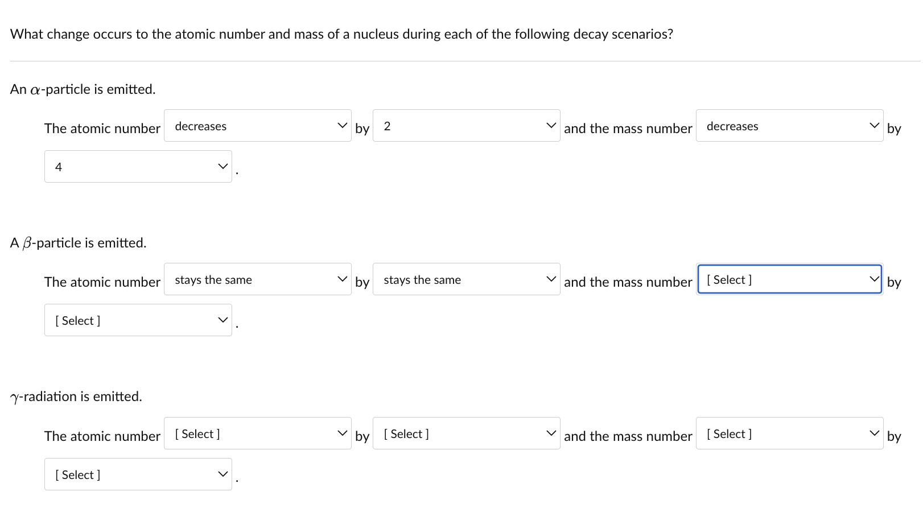This screenshot has width=923, height=512.
Task: Open the atomic number Select dropdown for gamma radiation
Action: click(257, 433)
